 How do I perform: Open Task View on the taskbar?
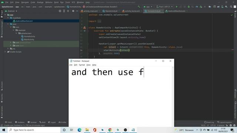[x=71, y=130]
